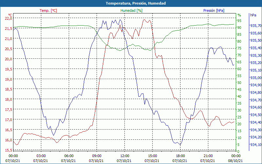Click the humidity axis value '65'
262x164 pixels.
click(x=239, y=62)
